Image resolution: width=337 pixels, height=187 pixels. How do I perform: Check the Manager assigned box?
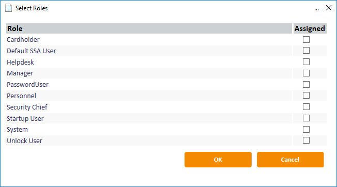pos(306,73)
